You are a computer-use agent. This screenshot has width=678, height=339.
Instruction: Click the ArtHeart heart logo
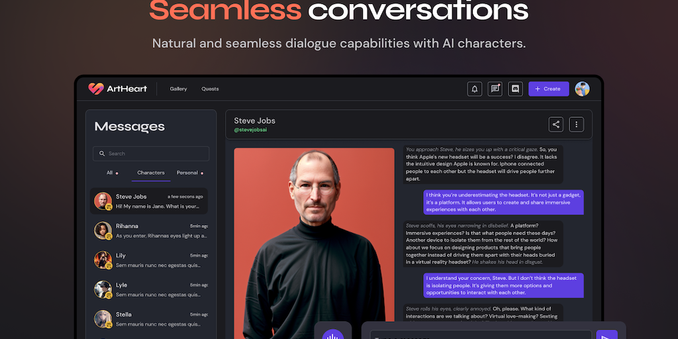[95, 89]
